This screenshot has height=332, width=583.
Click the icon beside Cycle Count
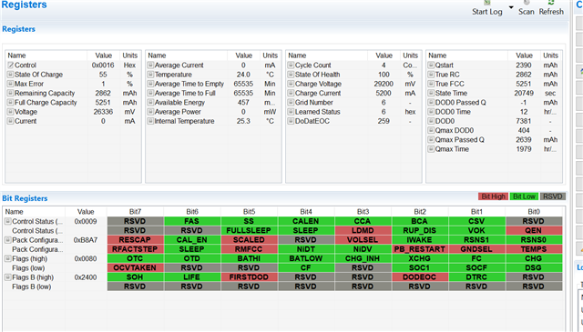tap(291, 65)
